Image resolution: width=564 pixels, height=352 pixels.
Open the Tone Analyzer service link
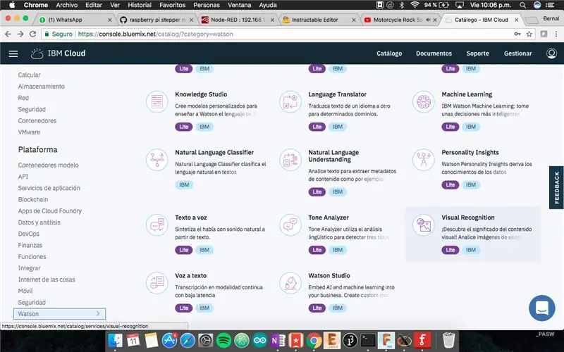pos(329,218)
